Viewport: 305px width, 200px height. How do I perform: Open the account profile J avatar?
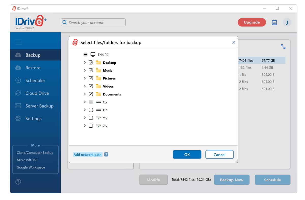coord(287,22)
